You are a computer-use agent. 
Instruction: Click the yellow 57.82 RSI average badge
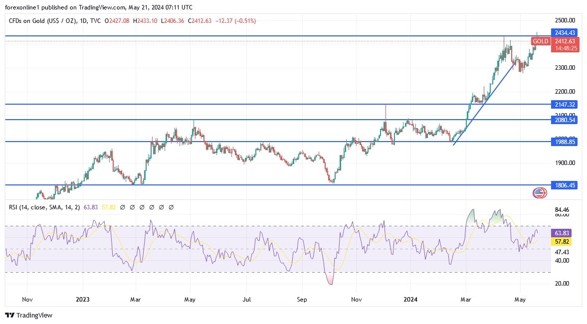point(563,241)
